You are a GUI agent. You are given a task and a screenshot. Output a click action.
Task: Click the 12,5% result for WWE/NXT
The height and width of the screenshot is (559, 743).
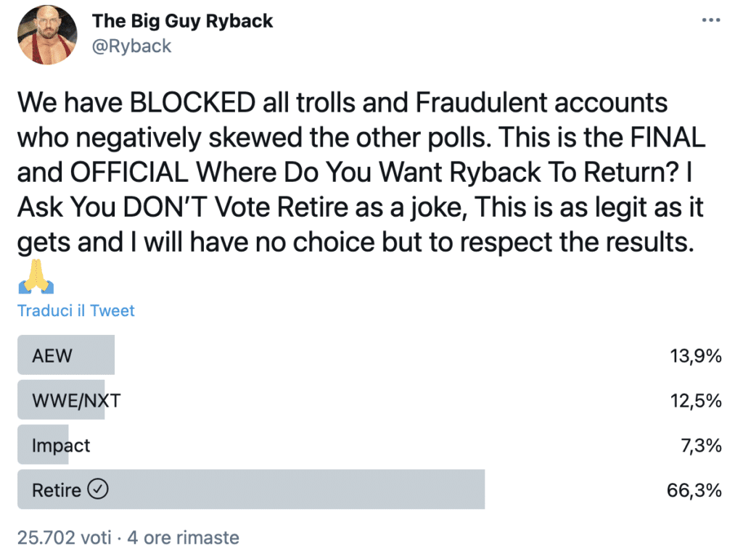coord(696,400)
